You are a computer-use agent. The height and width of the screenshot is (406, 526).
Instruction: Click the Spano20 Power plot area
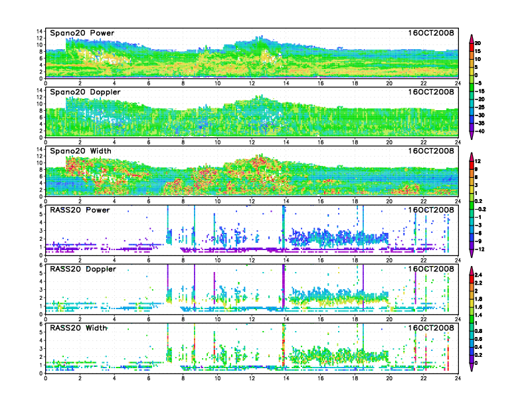point(252,54)
